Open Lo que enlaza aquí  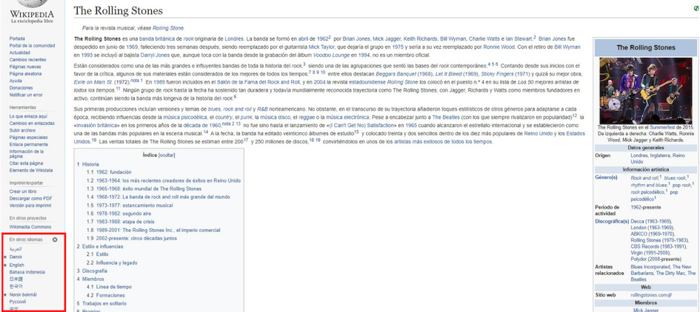pyautogui.click(x=28, y=116)
